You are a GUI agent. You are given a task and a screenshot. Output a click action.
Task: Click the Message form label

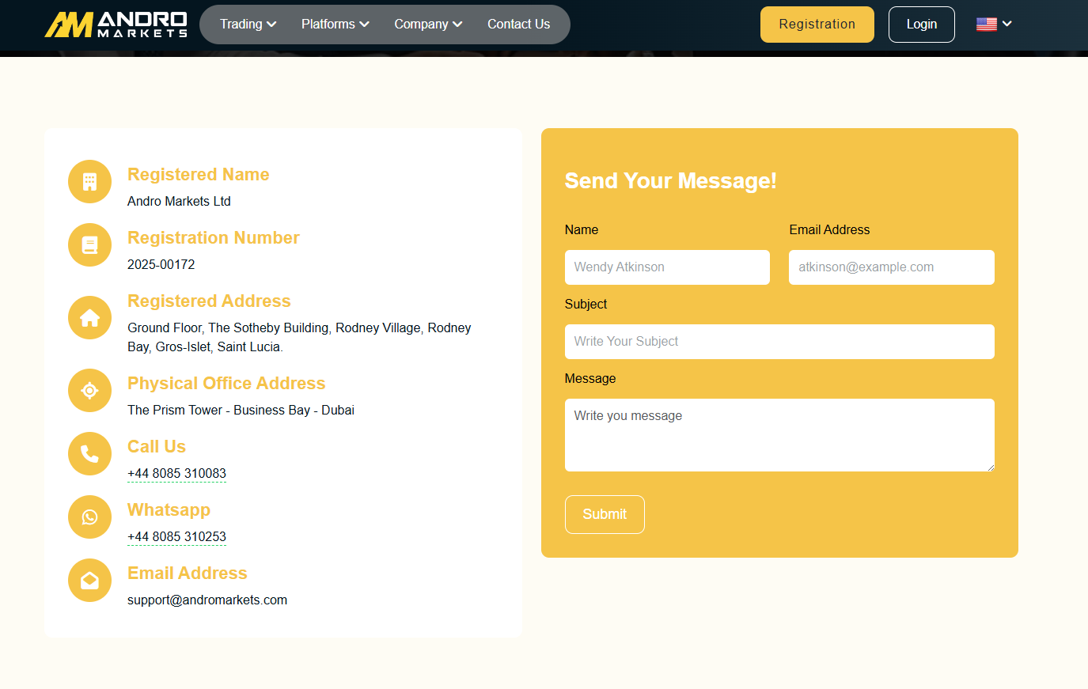click(590, 378)
